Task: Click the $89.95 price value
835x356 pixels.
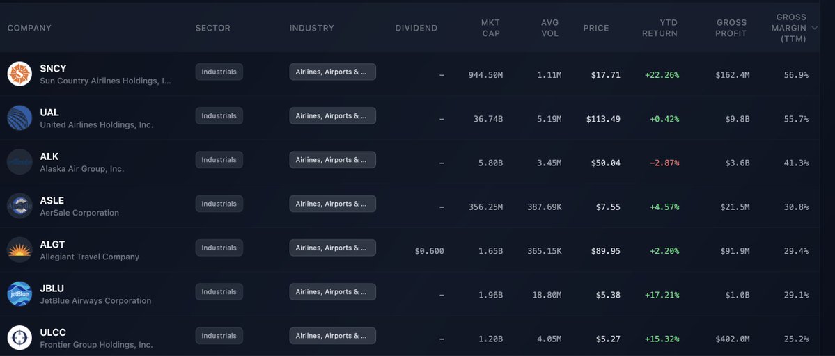Action: (x=605, y=251)
